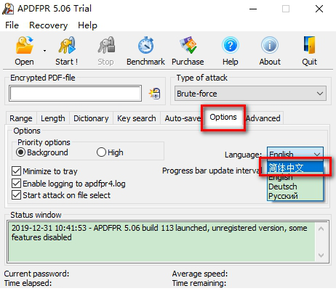Close the APDFPR window
The height and width of the screenshot is (299, 336).
click(319, 9)
